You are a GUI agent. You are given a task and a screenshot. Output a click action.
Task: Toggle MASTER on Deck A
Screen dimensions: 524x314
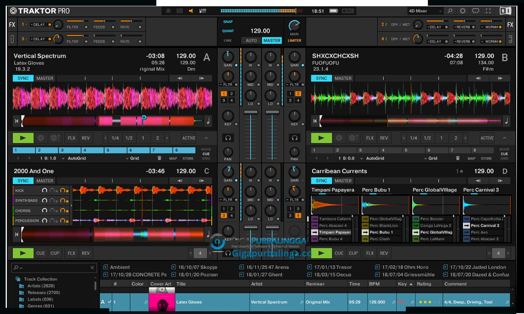tap(45, 78)
